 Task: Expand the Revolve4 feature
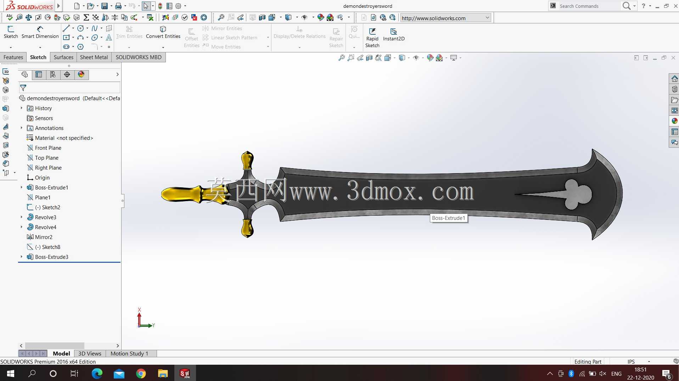point(22,227)
